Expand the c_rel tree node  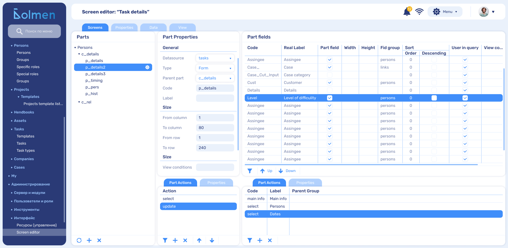pos(79,102)
